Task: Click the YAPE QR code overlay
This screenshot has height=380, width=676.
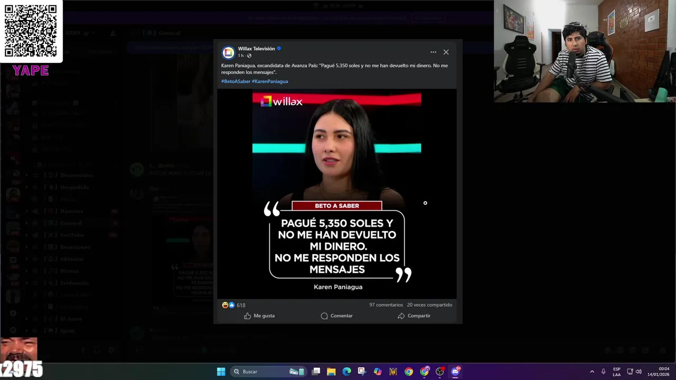Action: tap(31, 32)
